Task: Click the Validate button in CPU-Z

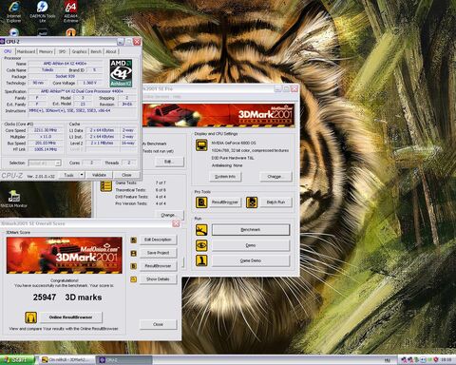Action: click(x=99, y=175)
